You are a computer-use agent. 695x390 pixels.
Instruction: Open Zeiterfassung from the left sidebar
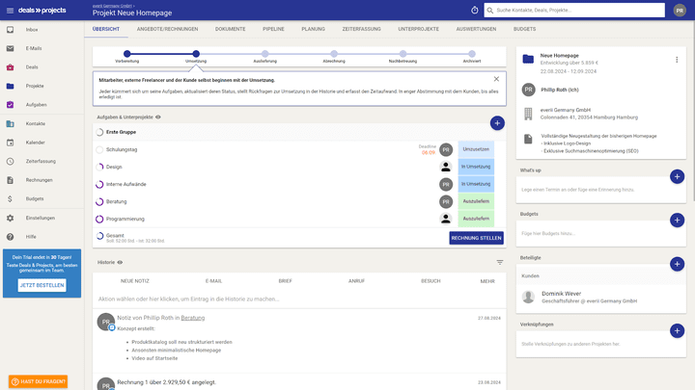coord(40,161)
